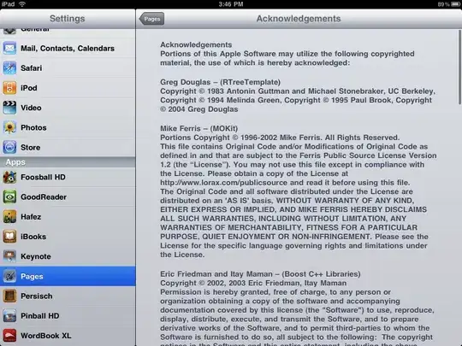Select iPod settings row
Viewport: 462px width, 346px height.
[x=68, y=88]
